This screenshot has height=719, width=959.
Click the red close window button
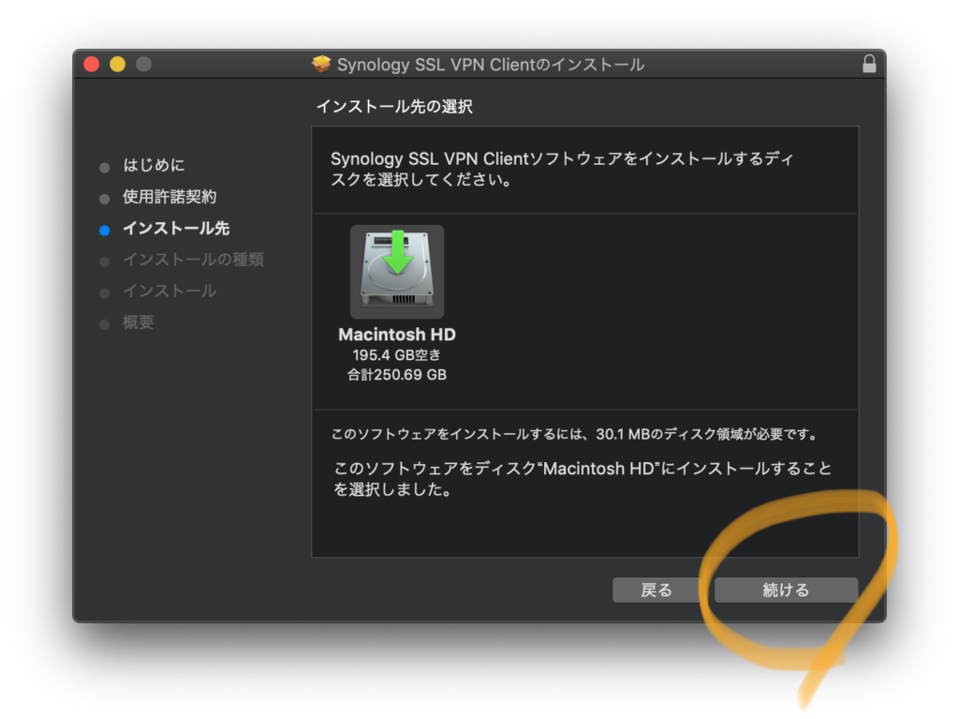(x=92, y=65)
